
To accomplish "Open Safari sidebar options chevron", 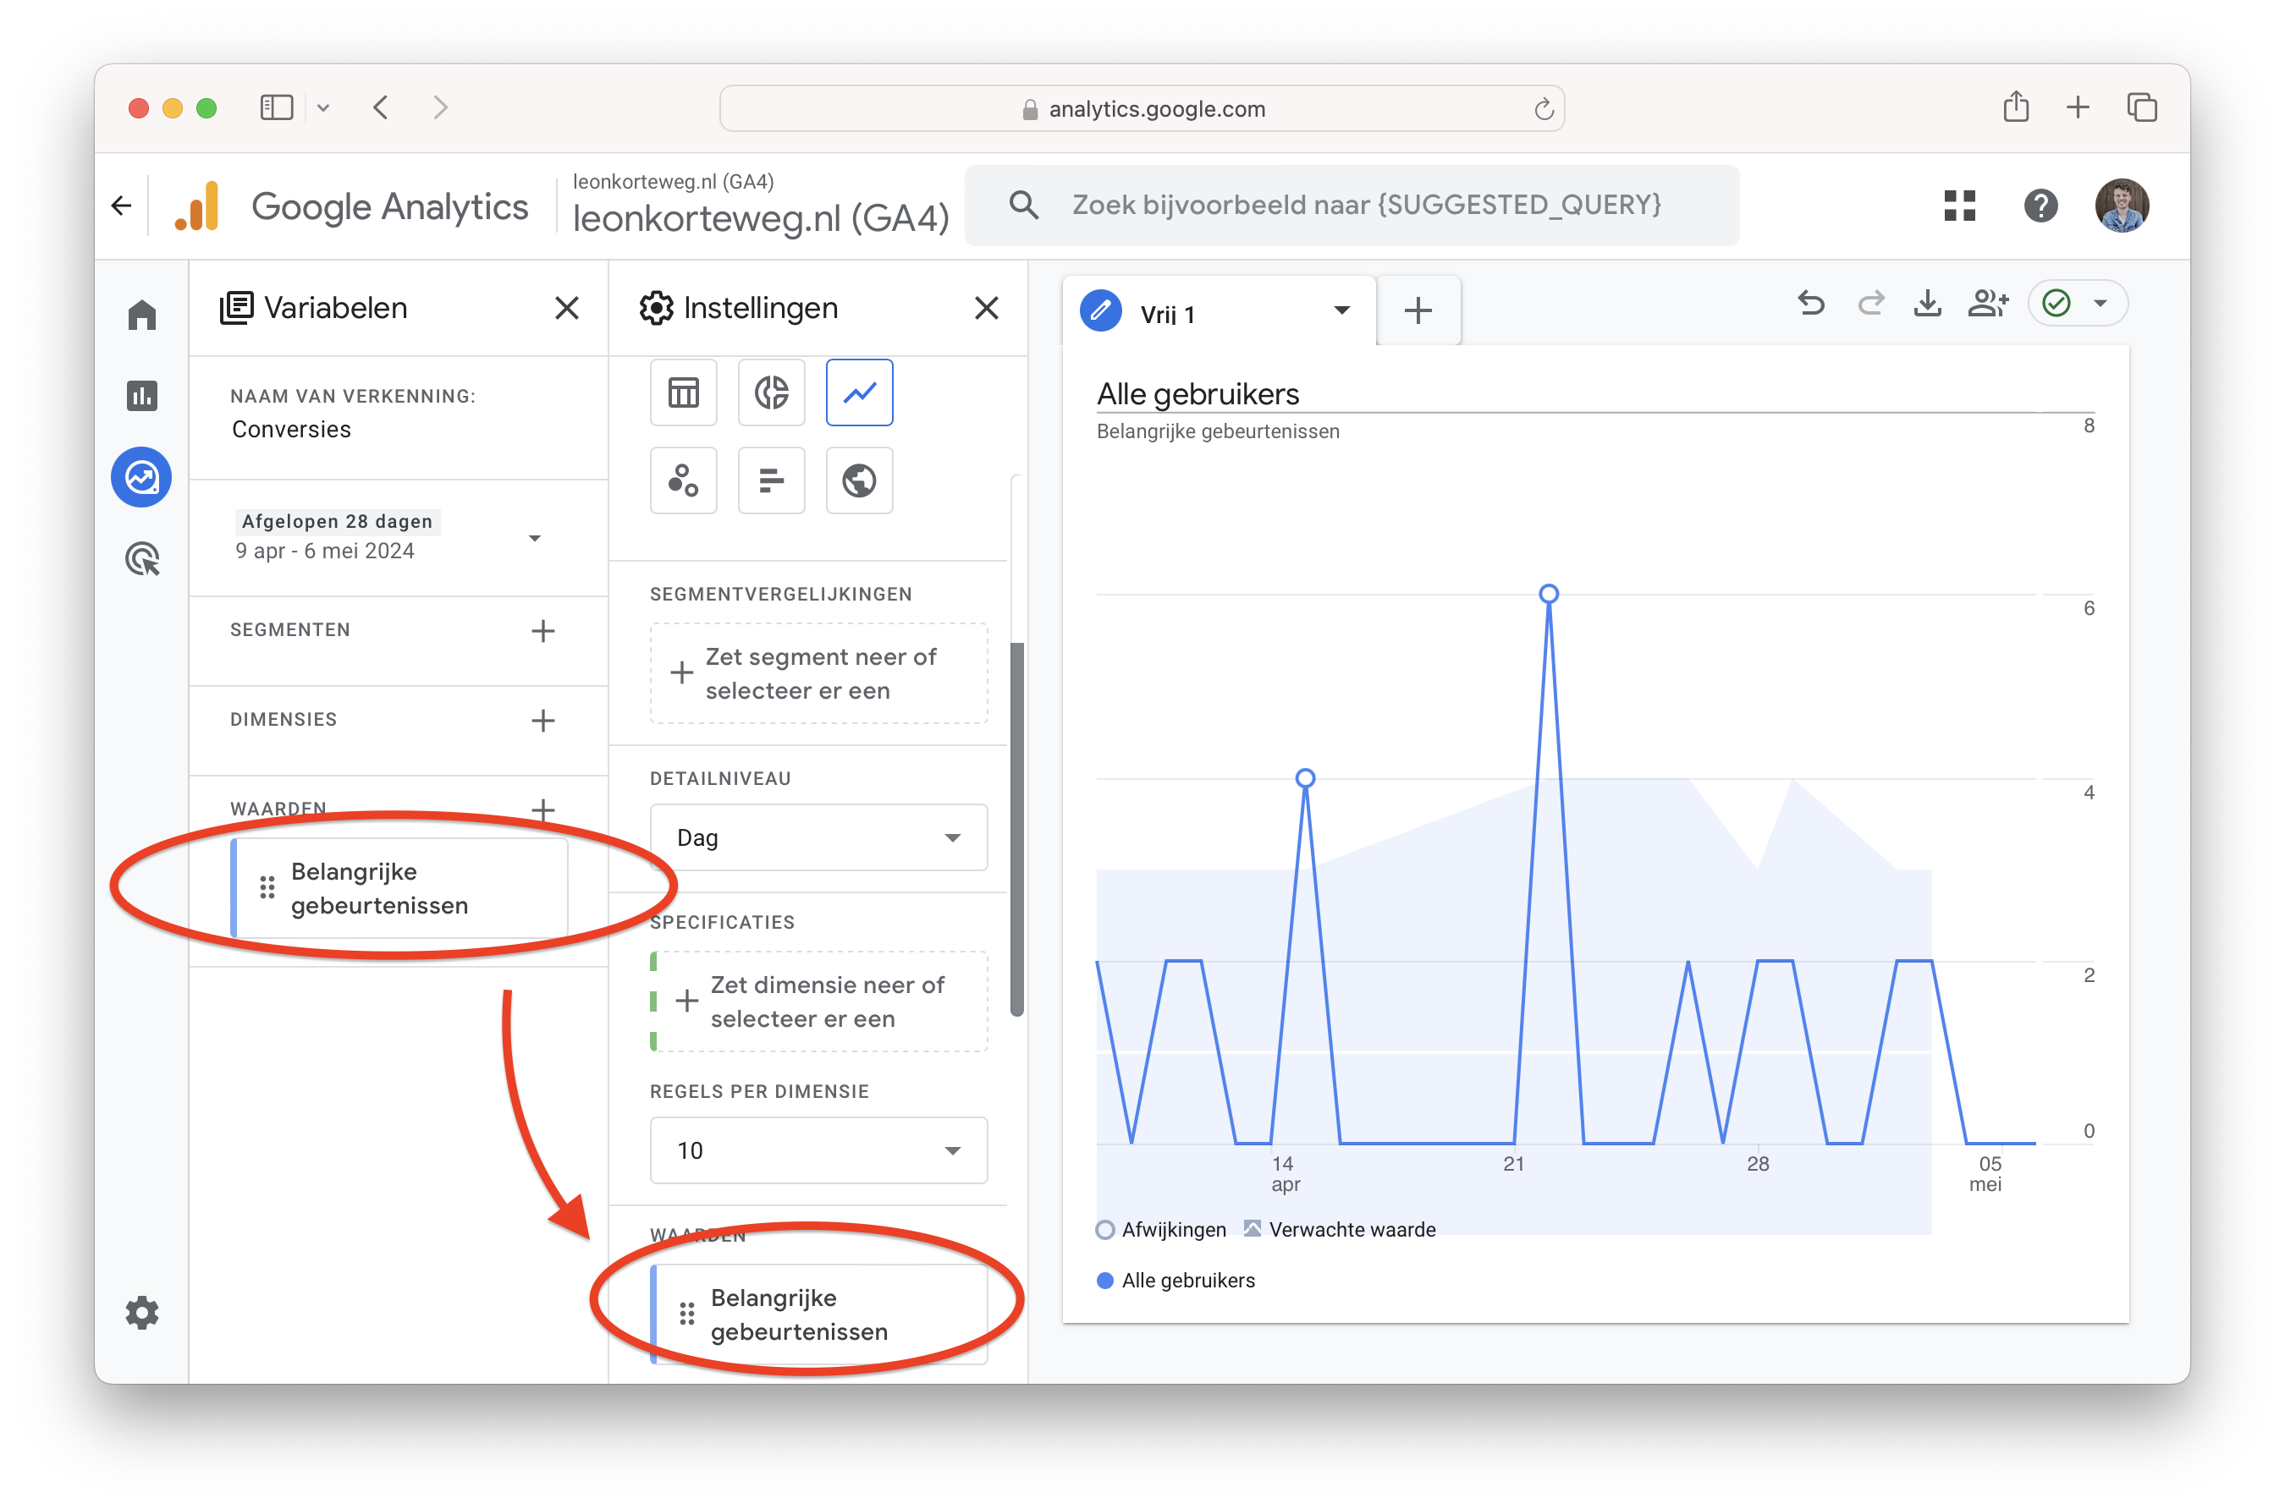I will click(x=323, y=107).
